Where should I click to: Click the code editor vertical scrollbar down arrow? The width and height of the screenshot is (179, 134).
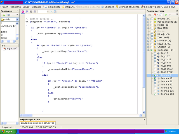tap(144, 112)
